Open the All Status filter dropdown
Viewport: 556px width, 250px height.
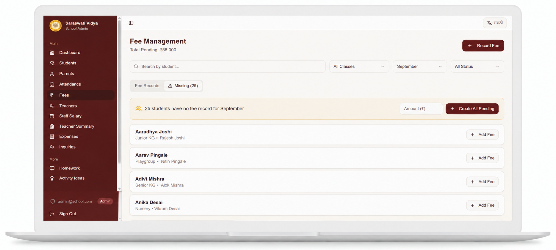coord(477,67)
